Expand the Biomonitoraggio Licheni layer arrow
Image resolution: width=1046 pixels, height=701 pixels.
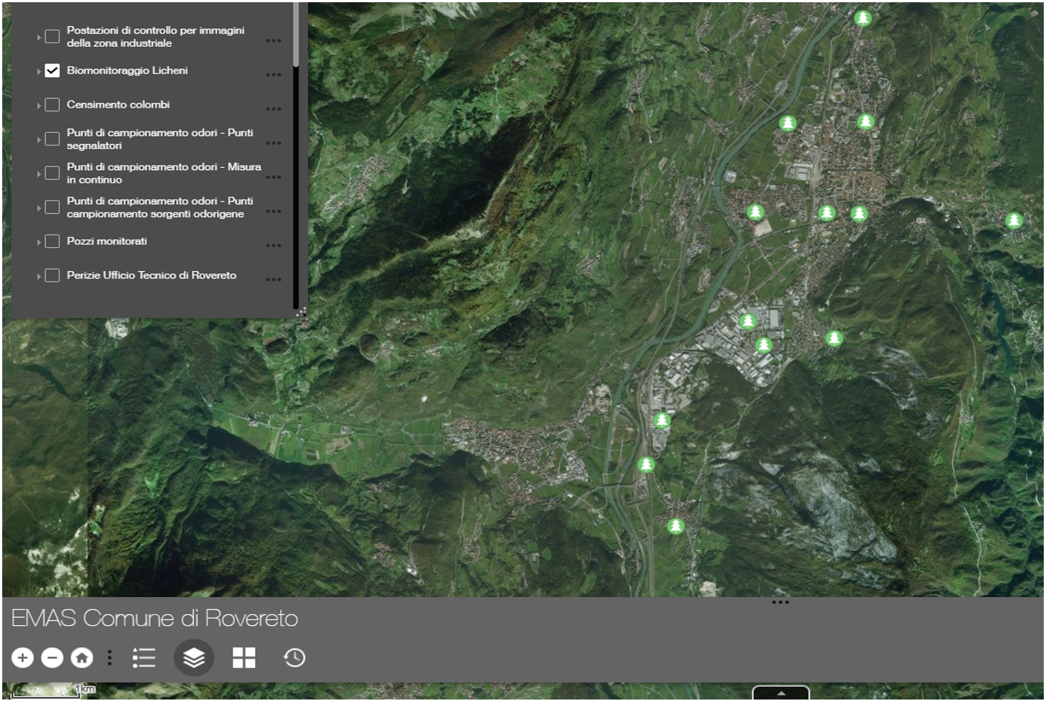[x=39, y=71]
